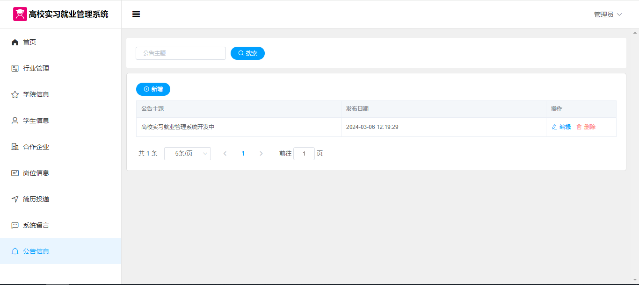Viewport: 639px width, 285px height.
Task: Delete the announcement via 删除 link
Action: 586,127
